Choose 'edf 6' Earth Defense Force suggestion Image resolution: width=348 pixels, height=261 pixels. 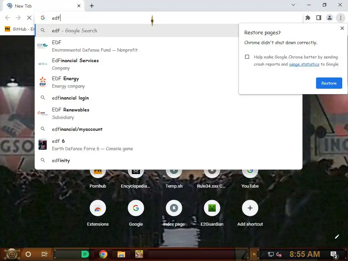click(169, 145)
